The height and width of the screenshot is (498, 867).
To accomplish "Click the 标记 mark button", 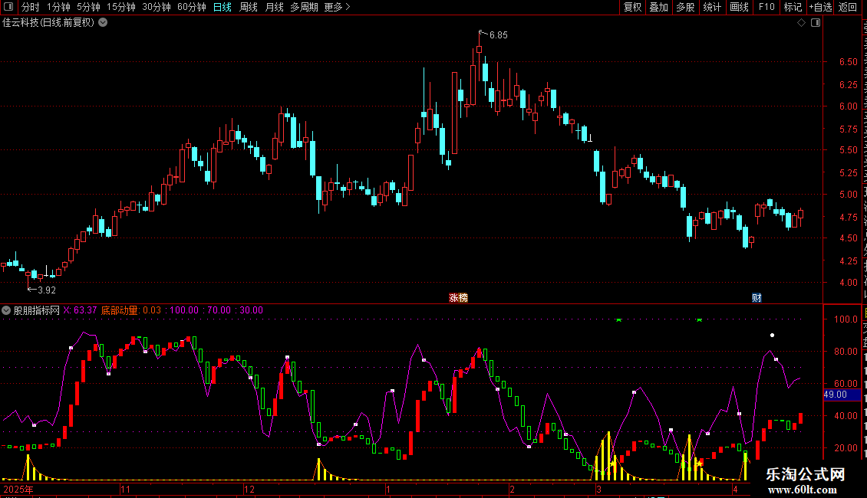I will click(793, 7).
